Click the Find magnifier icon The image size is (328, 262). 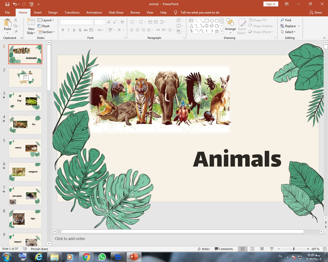point(282,20)
